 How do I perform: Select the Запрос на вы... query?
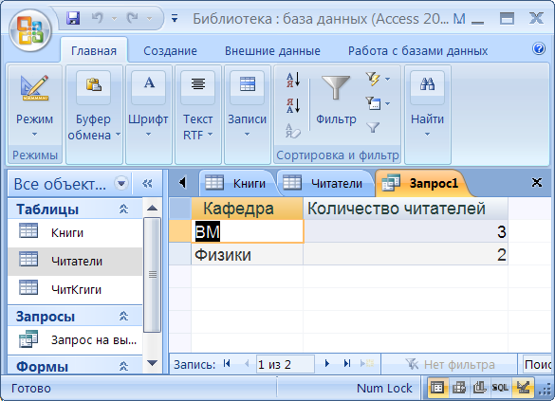click(x=75, y=339)
